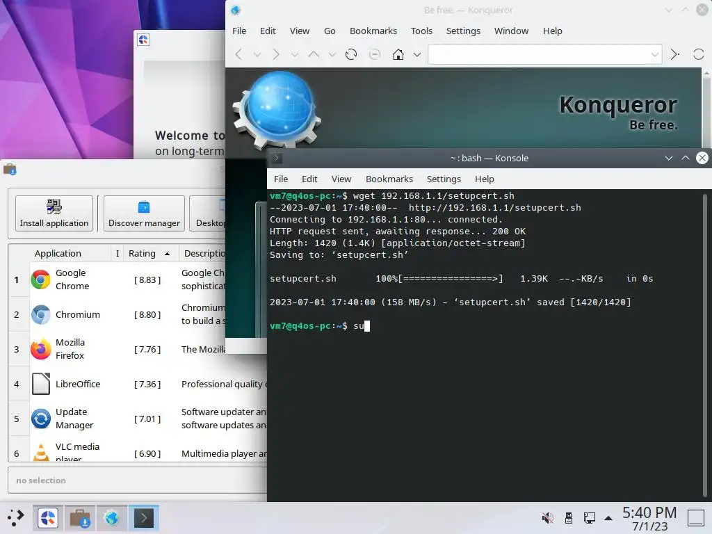712x534 pixels.
Task: Select the LibreOffice document icon
Action: [x=41, y=384]
